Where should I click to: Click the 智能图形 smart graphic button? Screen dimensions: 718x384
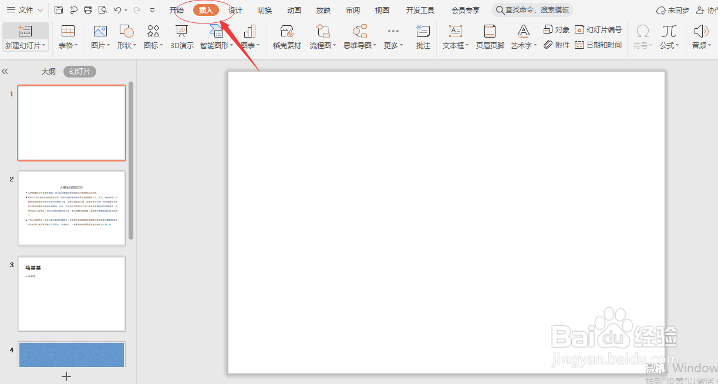(x=217, y=37)
